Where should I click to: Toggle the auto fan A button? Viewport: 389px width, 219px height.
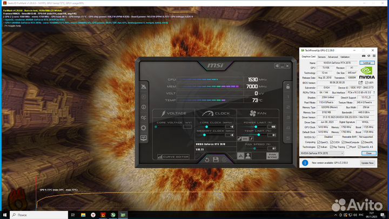[x=240, y=156]
